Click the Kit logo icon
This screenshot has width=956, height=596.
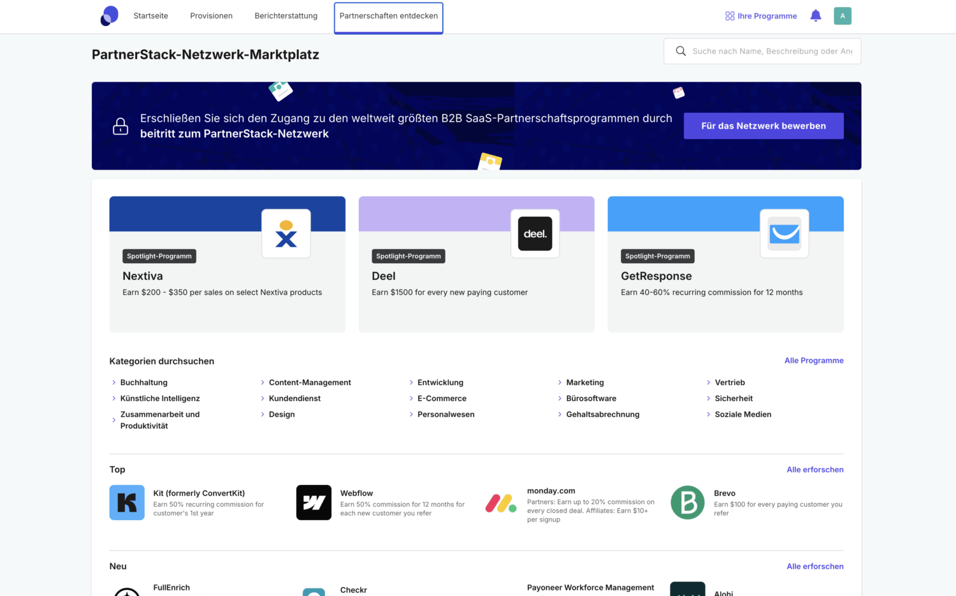[x=127, y=502]
